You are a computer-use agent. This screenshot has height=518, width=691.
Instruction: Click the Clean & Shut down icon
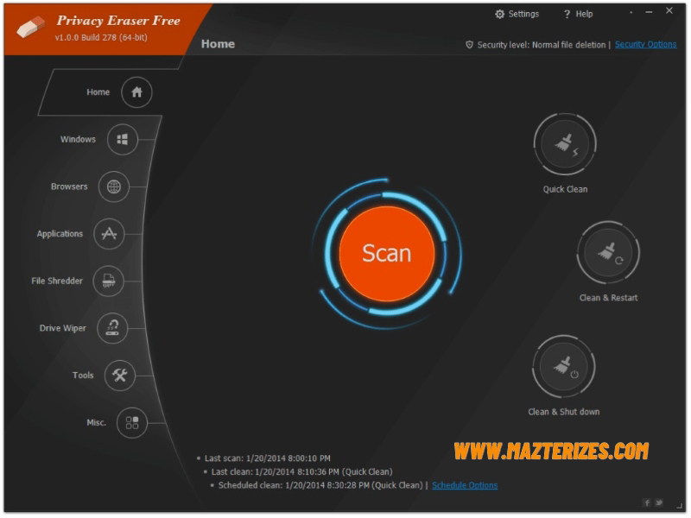(x=564, y=367)
